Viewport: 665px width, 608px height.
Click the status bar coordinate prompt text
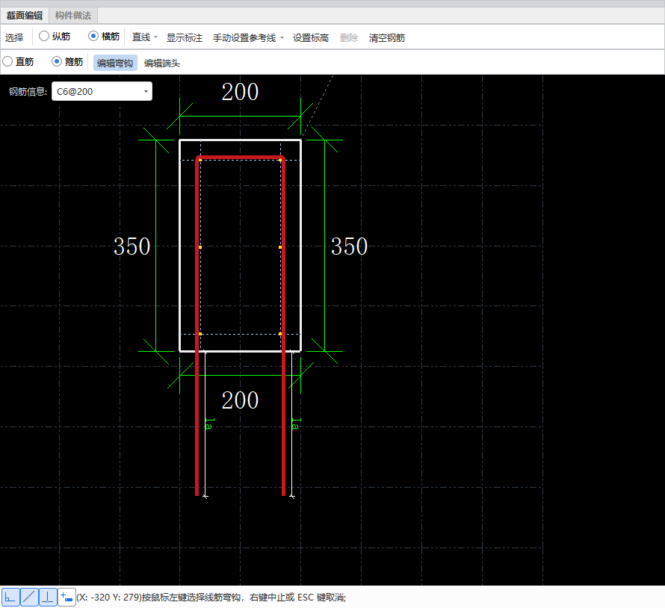(211, 598)
